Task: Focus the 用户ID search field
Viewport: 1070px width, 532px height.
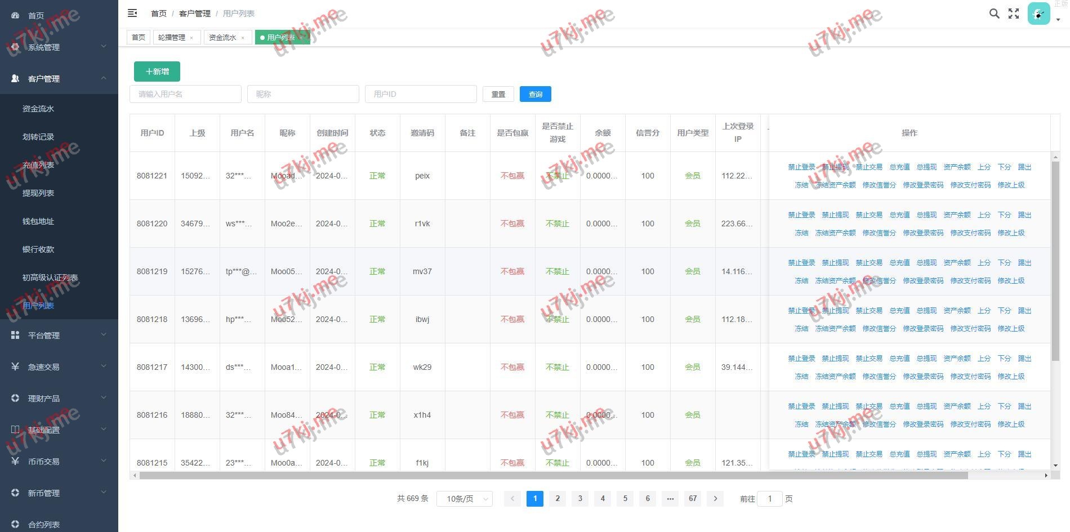Action: tap(421, 94)
